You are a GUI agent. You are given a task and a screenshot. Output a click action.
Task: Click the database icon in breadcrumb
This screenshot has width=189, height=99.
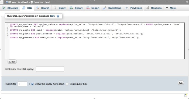32,2
